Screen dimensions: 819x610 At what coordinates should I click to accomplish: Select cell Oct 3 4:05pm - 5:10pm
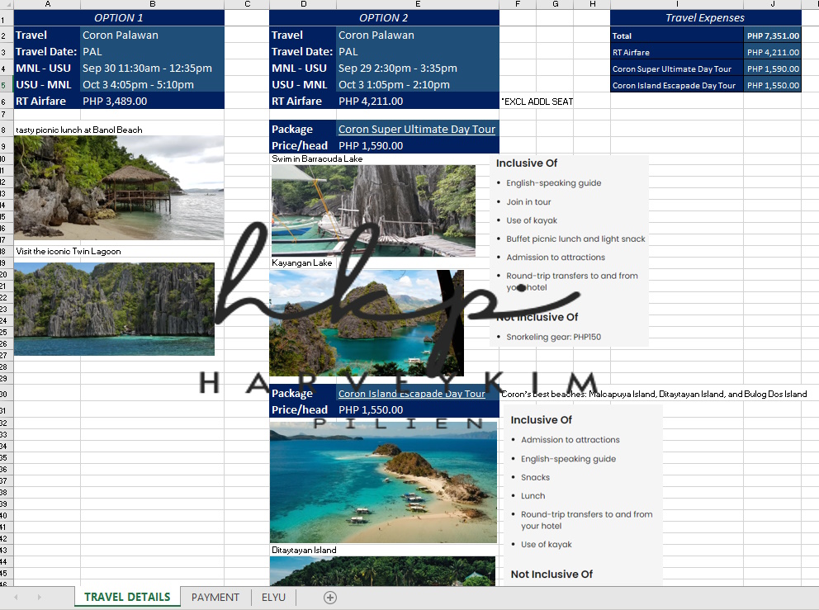(x=153, y=84)
